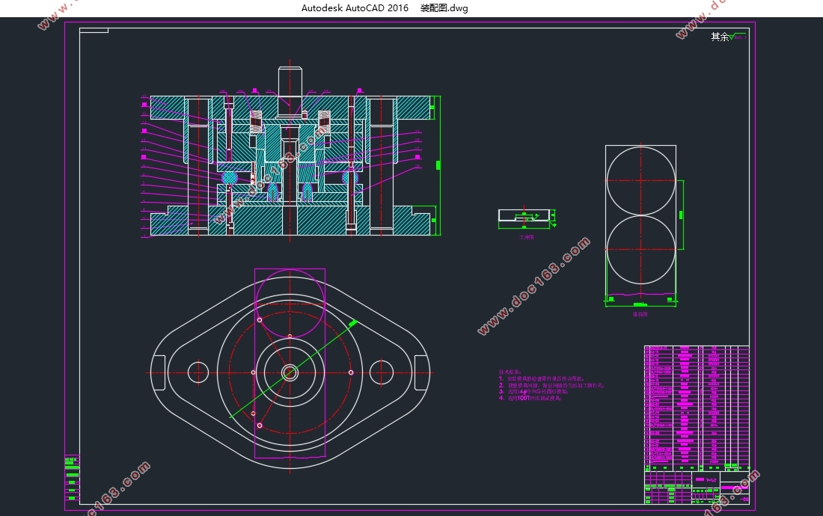Click the right guide pillar hole in plan view
This screenshot has height=516, width=823.
click(x=382, y=373)
